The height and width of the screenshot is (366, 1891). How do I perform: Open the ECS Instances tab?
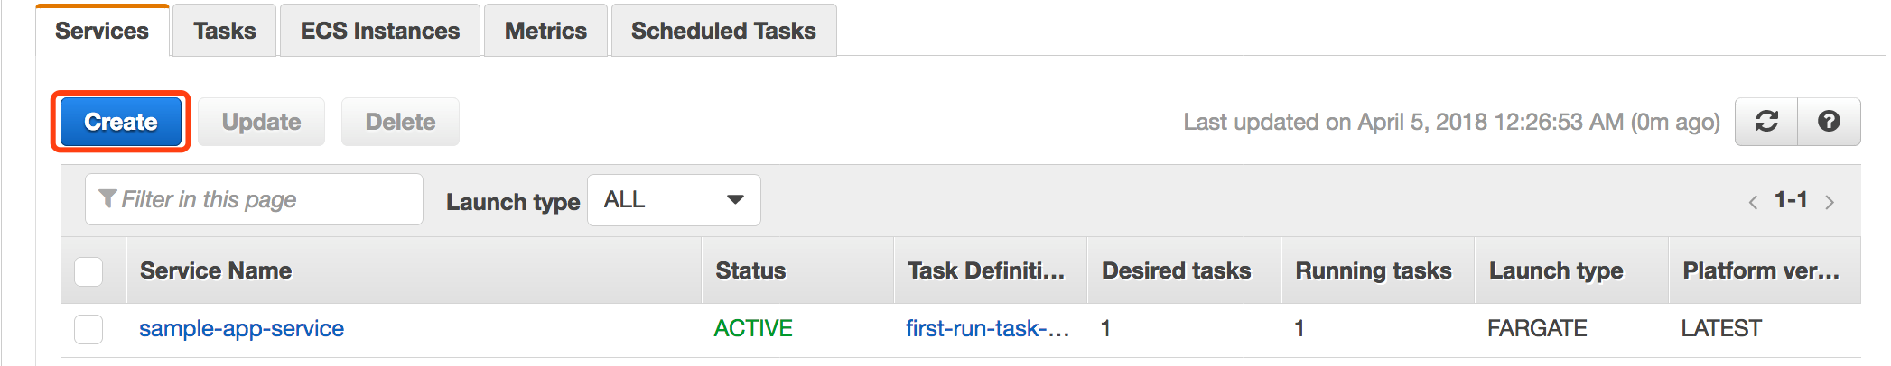[x=380, y=31]
